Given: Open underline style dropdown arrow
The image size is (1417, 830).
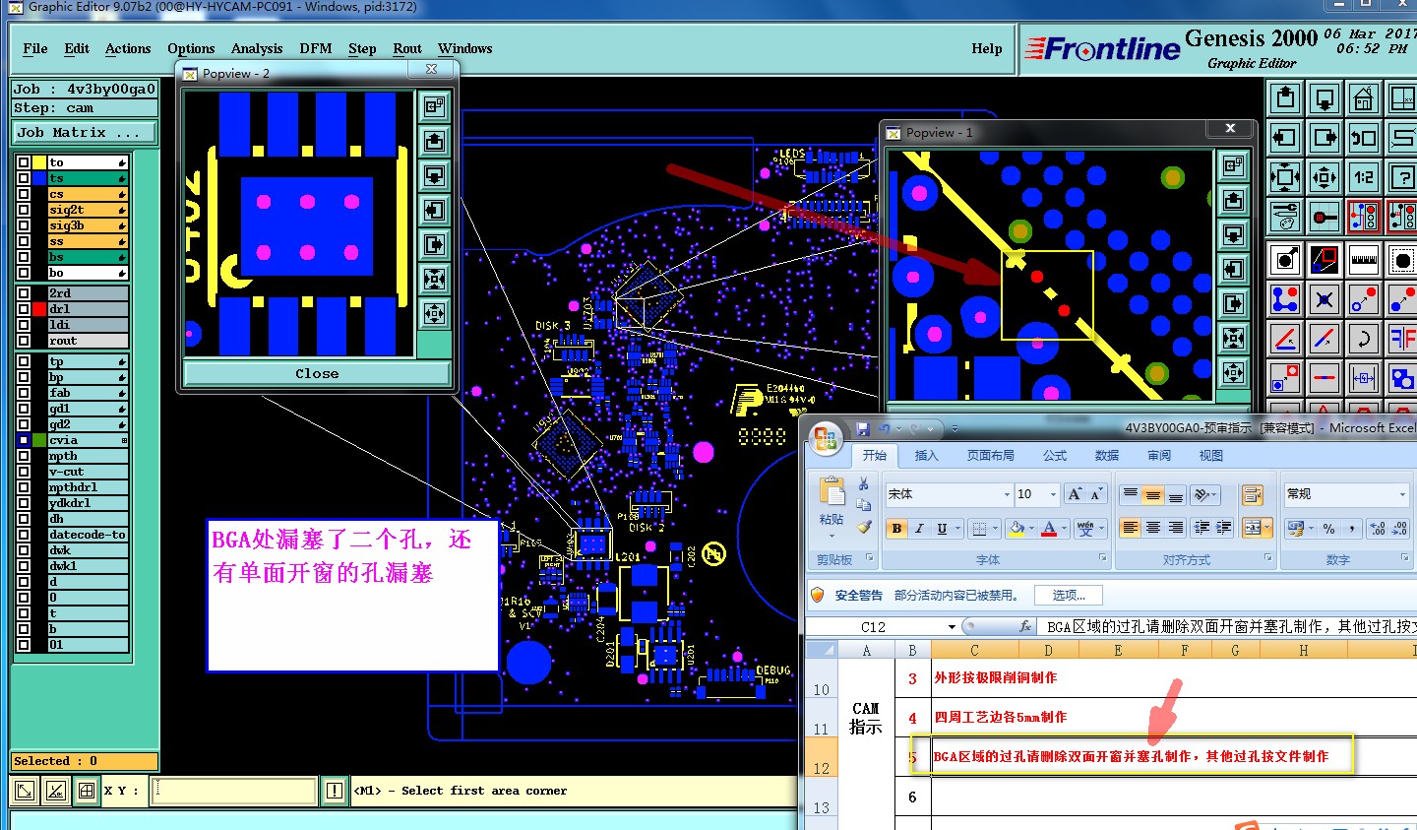Looking at the screenshot, I should coord(957,529).
